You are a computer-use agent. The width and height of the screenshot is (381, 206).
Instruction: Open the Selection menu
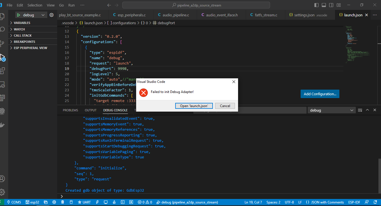pyautogui.click(x=35, y=5)
